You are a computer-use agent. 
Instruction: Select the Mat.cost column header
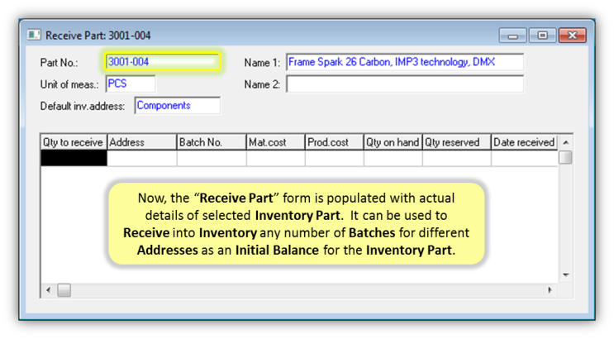[x=275, y=142]
